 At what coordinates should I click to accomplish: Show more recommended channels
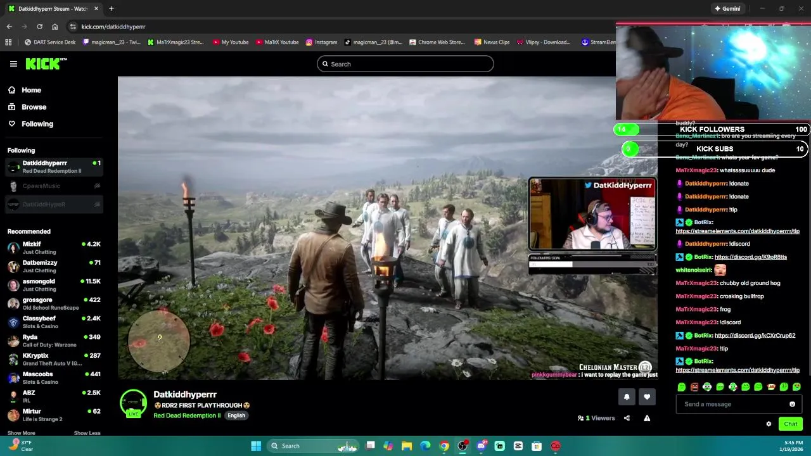pyautogui.click(x=22, y=433)
